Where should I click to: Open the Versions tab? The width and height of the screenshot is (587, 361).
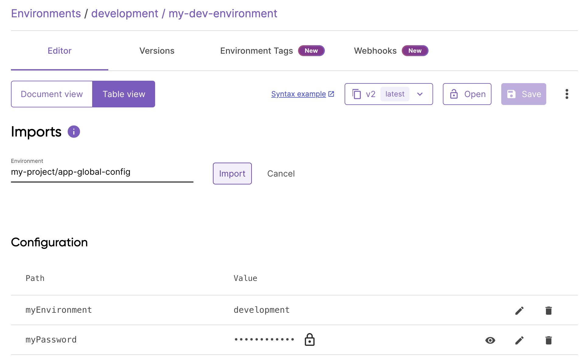click(157, 51)
